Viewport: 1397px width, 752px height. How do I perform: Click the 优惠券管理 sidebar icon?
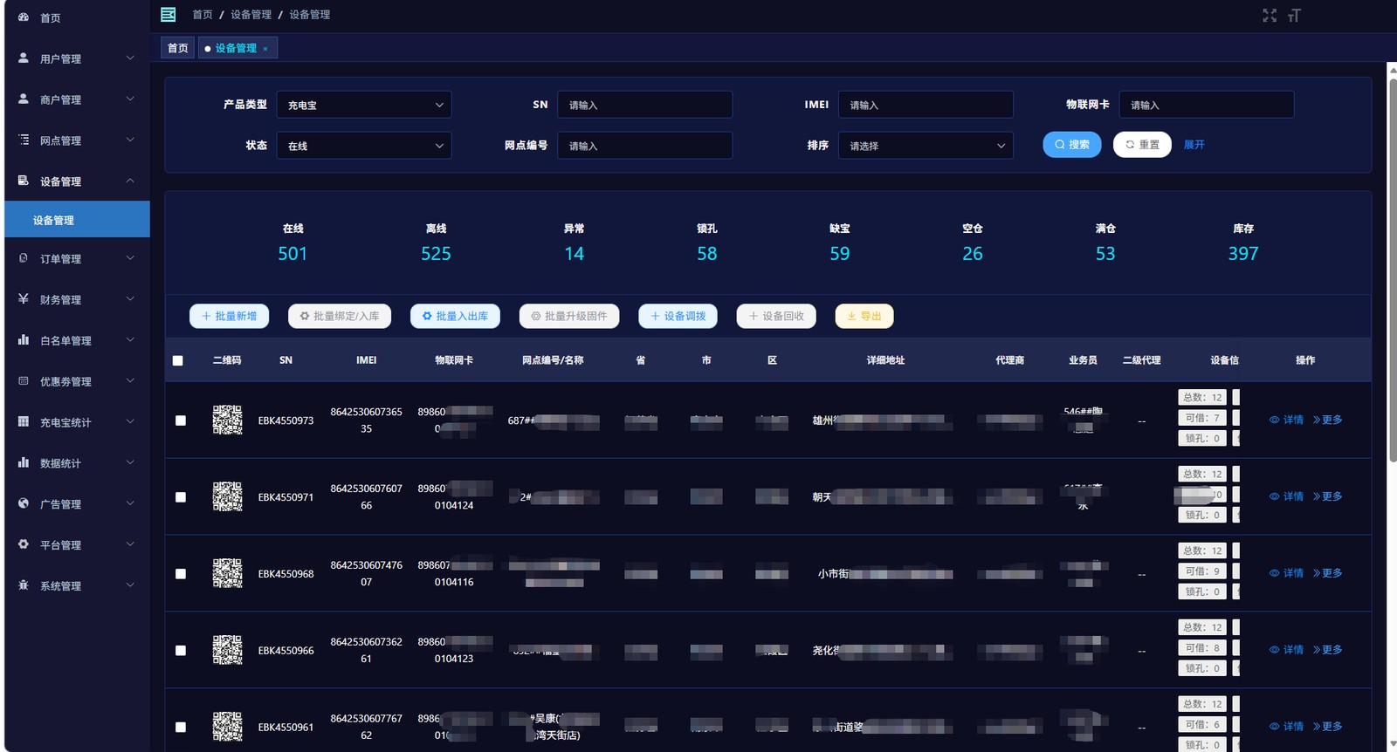point(24,380)
